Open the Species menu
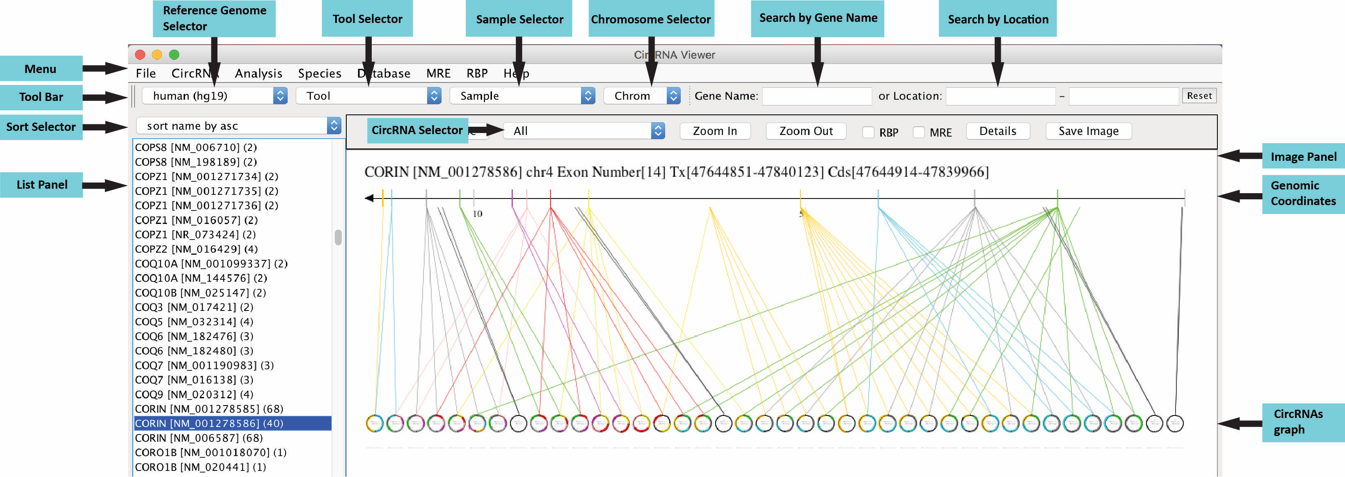 click(320, 73)
